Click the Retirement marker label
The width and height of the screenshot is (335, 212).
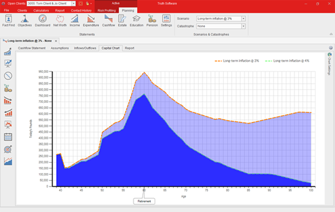[144, 201]
